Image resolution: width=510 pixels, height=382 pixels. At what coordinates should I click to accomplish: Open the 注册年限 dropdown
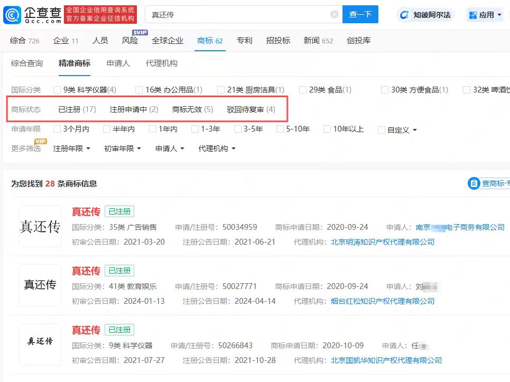pos(71,148)
